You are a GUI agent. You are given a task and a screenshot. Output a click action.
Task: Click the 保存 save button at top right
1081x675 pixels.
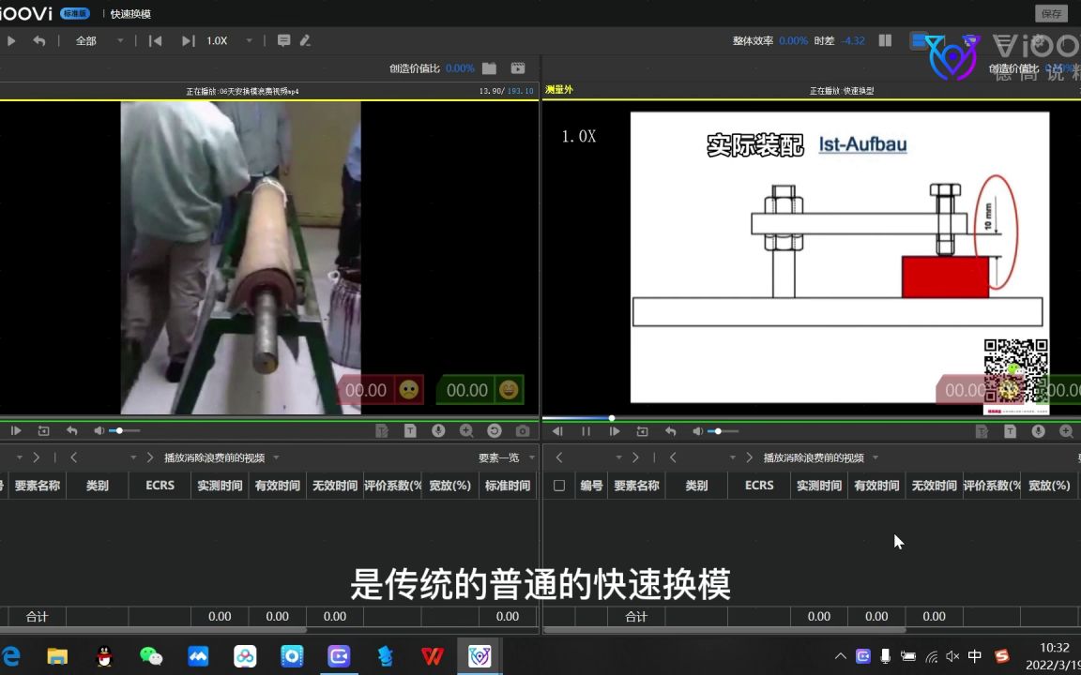pyautogui.click(x=1050, y=13)
